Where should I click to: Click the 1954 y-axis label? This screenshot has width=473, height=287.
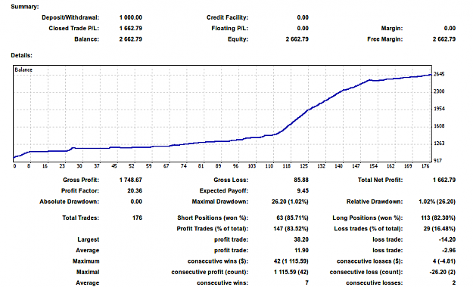pyautogui.click(x=439, y=109)
